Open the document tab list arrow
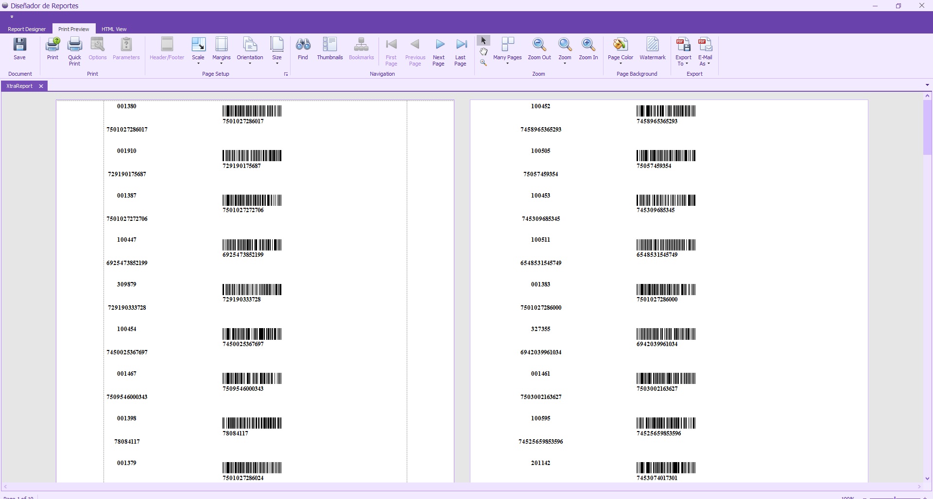Viewport: 933px width, 499px height. 927,85
